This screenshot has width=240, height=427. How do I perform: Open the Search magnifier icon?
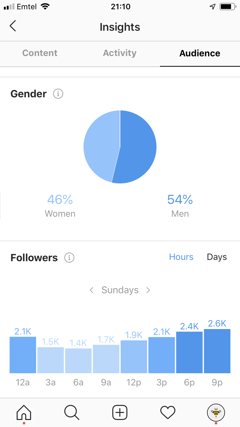[72, 412]
